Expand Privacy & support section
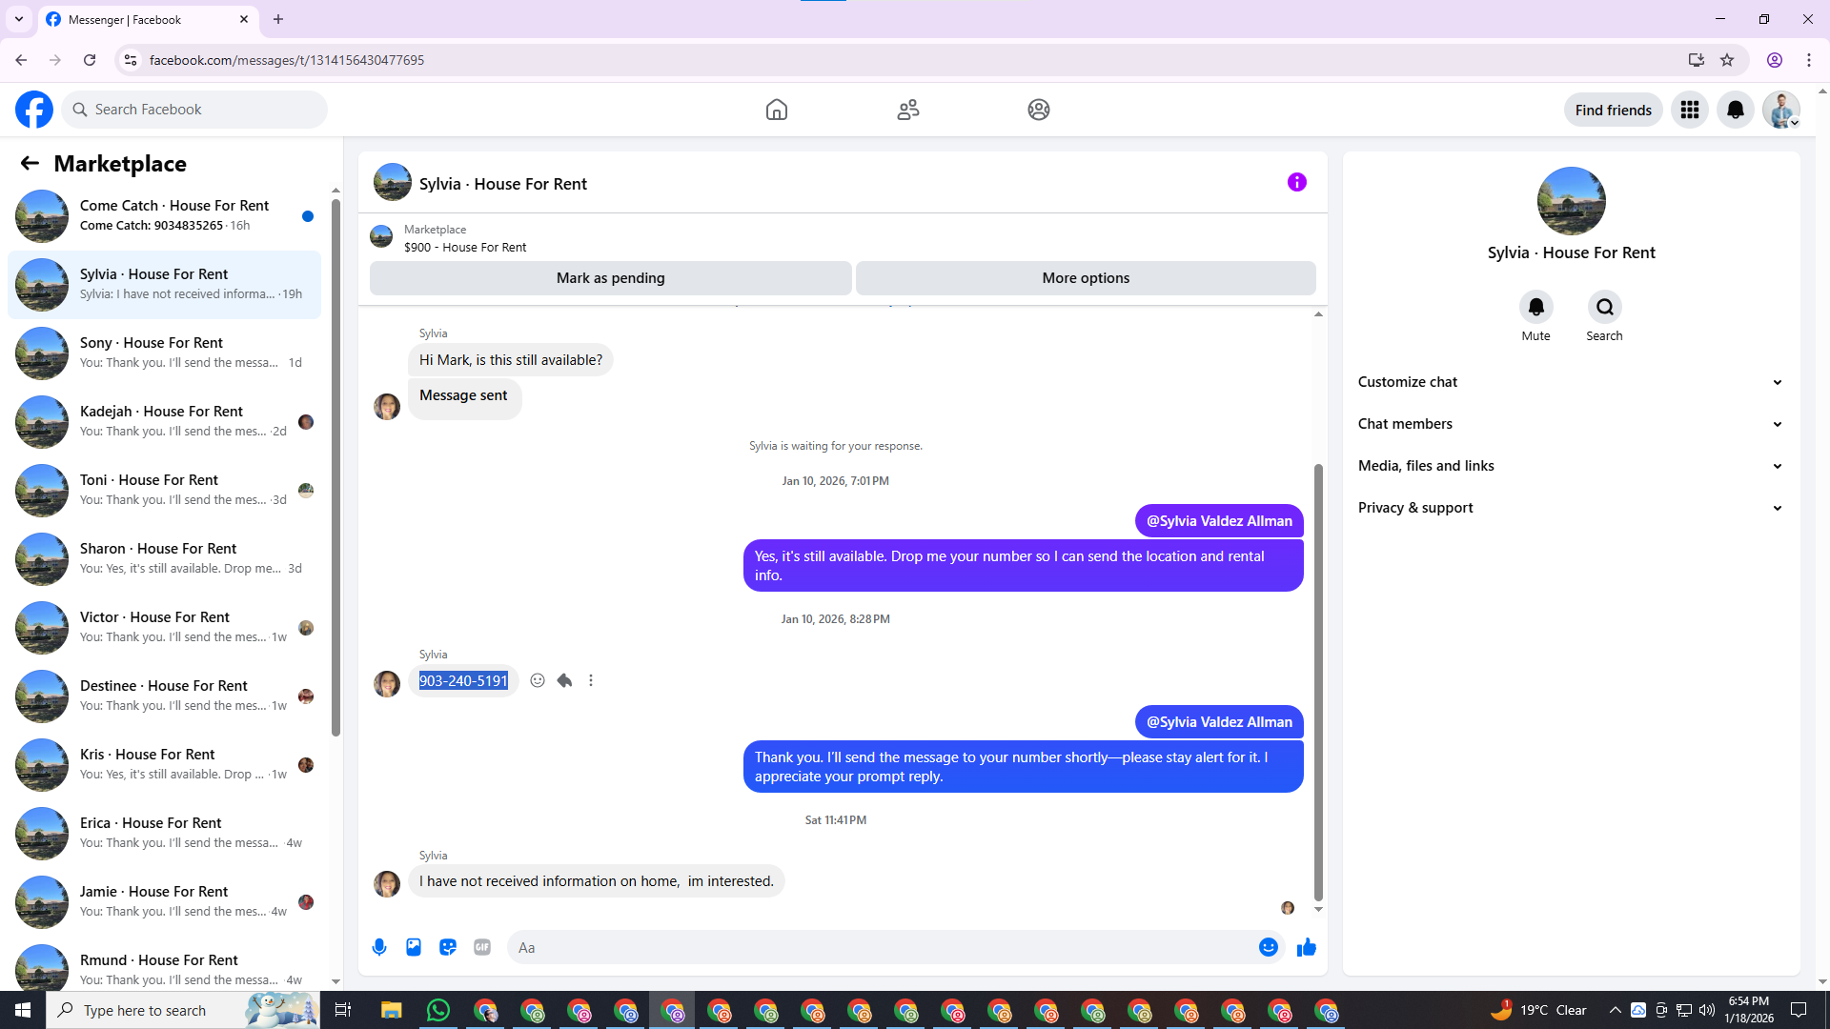 pyautogui.click(x=1570, y=508)
